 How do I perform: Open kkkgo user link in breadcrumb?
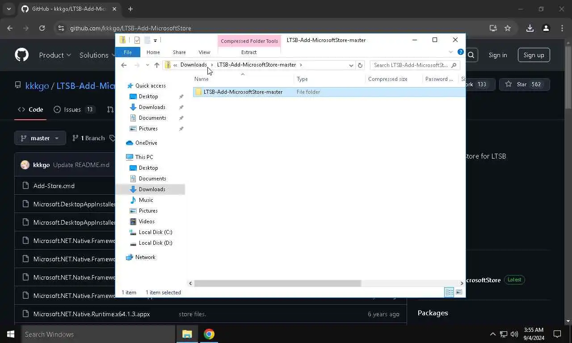(x=37, y=86)
